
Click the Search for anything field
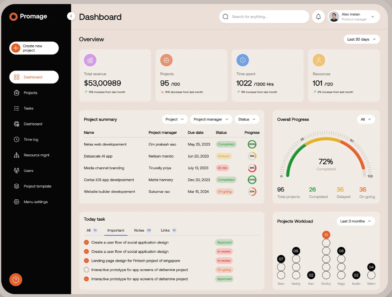pos(264,17)
